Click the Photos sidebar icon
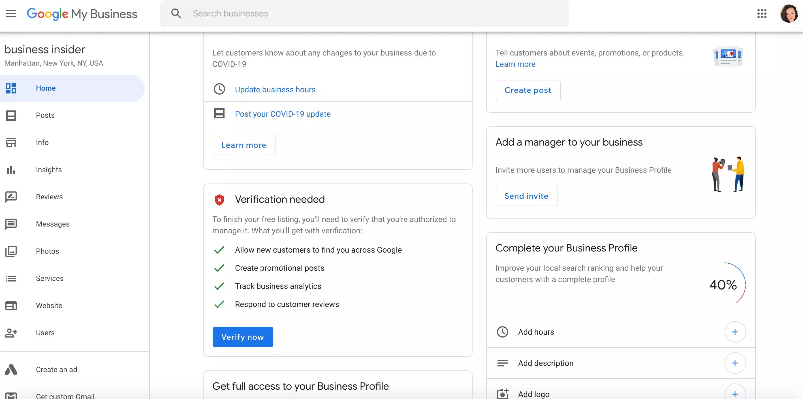The width and height of the screenshot is (803, 399). pyautogui.click(x=11, y=251)
